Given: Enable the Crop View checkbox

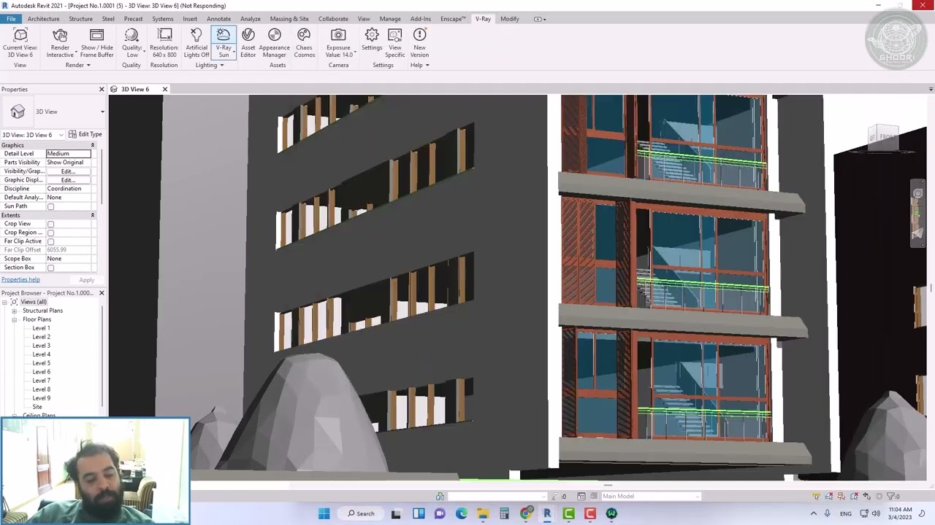Looking at the screenshot, I should coord(50,224).
